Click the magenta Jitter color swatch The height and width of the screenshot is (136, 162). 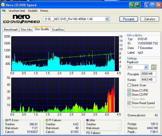click(88, 120)
